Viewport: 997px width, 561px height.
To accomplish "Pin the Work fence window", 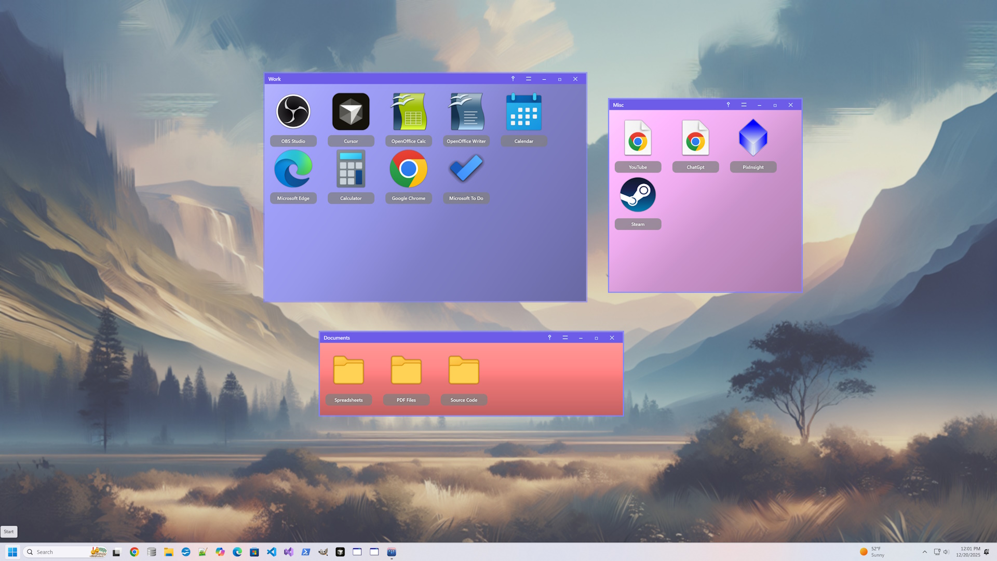I will (513, 78).
